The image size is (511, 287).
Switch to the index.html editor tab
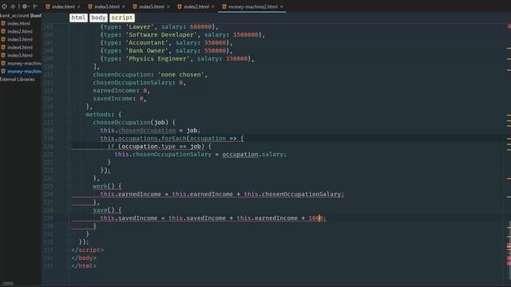tap(63, 6)
